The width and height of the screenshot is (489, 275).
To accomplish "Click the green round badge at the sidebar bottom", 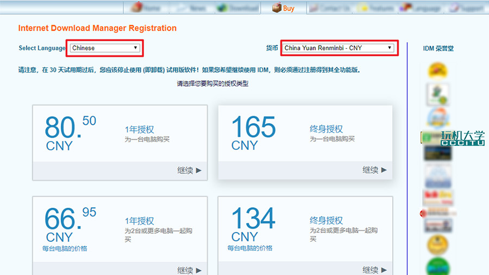I will pyautogui.click(x=437, y=267).
